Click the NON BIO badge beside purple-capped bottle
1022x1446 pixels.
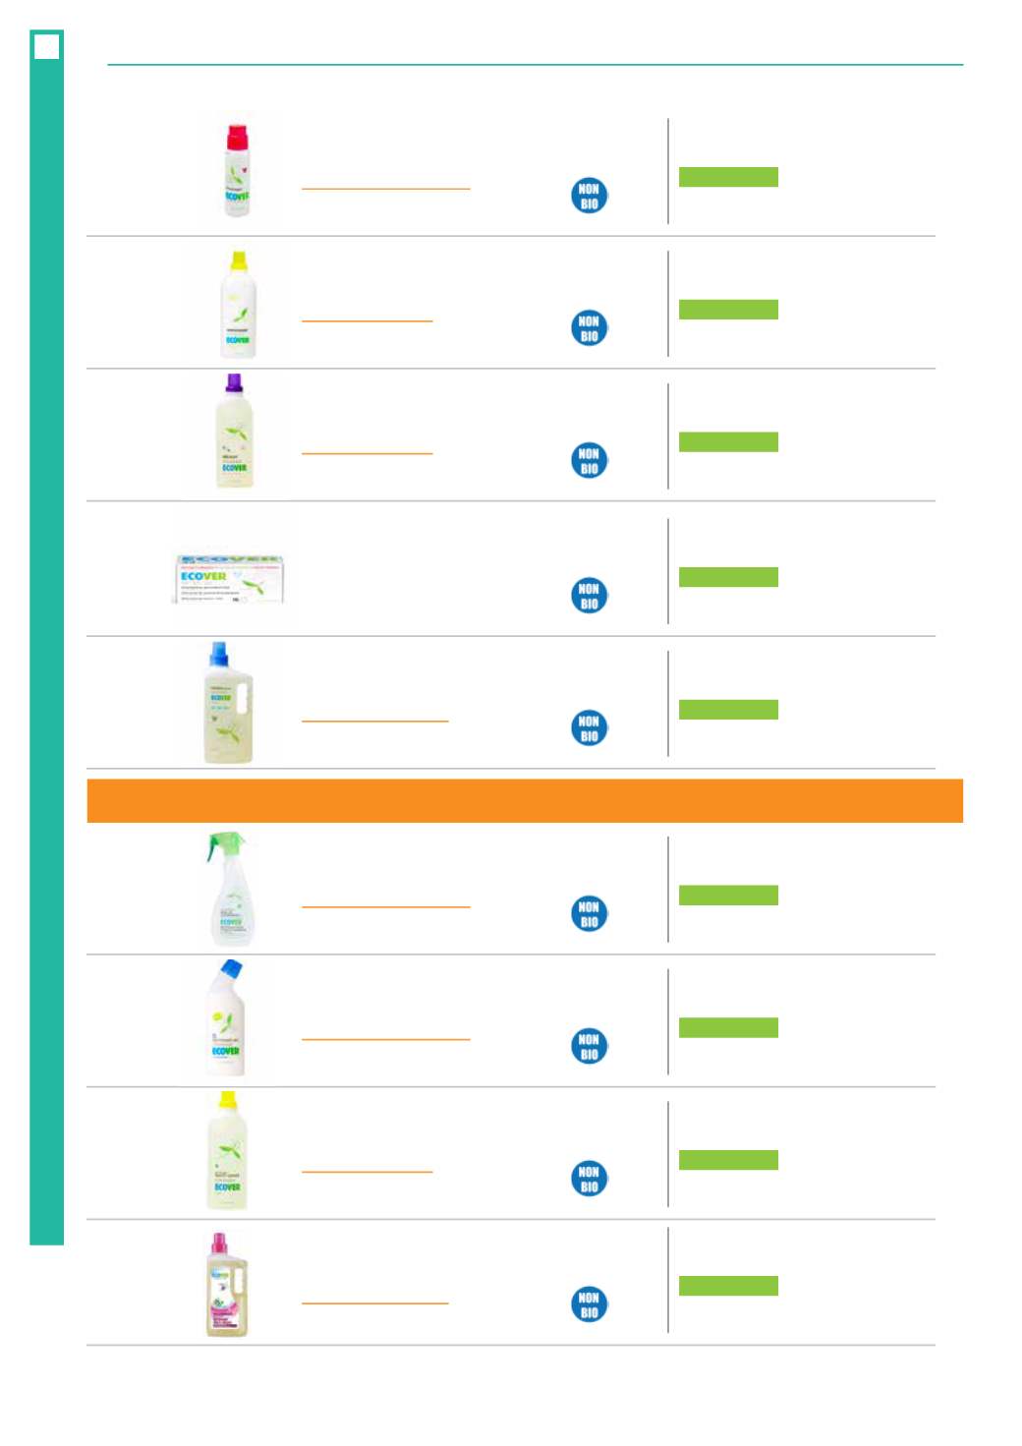click(x=589, y=460)
